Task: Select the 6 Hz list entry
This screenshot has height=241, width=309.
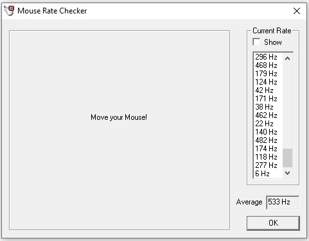Action: (268, 174)
